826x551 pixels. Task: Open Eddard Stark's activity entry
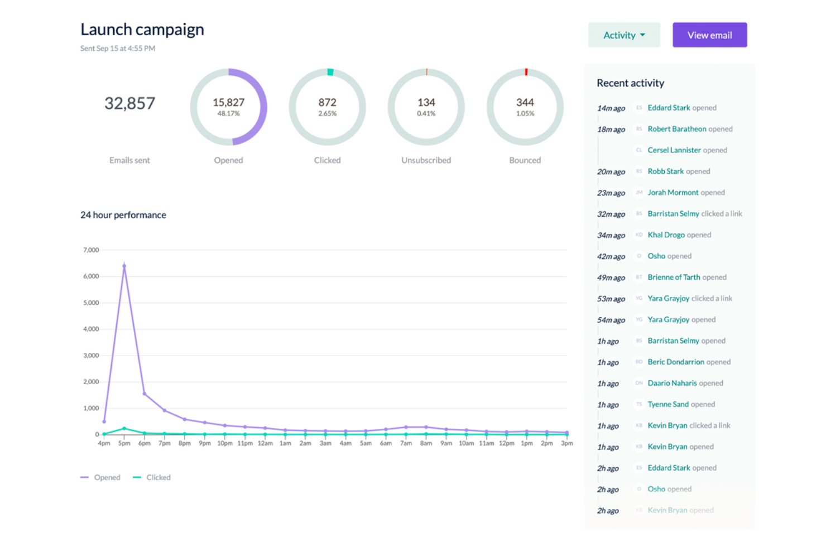(x=669, y=108)
